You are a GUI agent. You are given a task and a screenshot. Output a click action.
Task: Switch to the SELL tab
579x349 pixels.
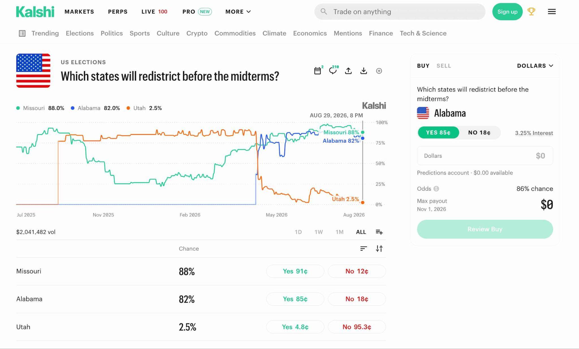click(x=444, y=66)
